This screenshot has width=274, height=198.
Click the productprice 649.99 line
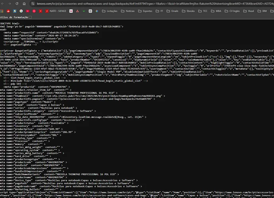coord(31,129)
